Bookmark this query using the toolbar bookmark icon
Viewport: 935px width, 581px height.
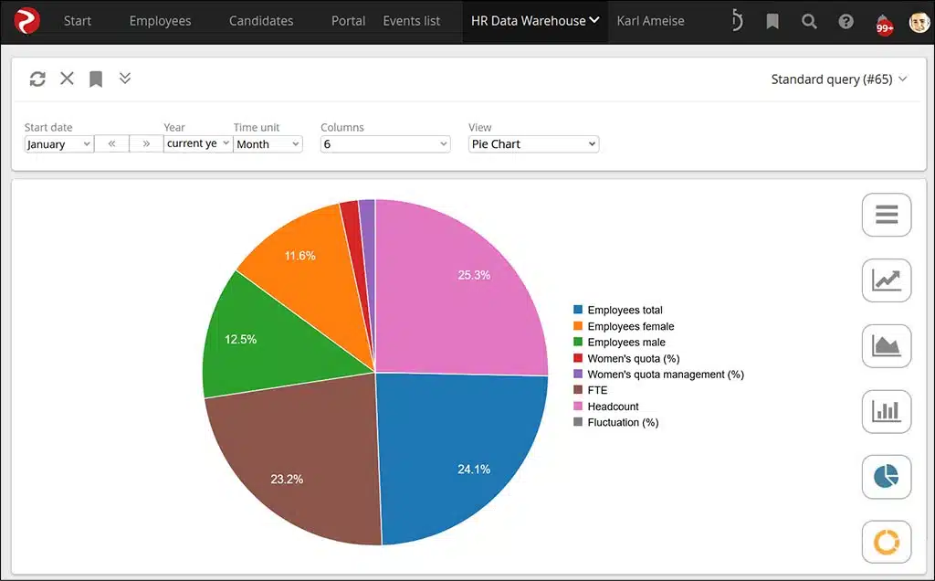tap(95, 79)
